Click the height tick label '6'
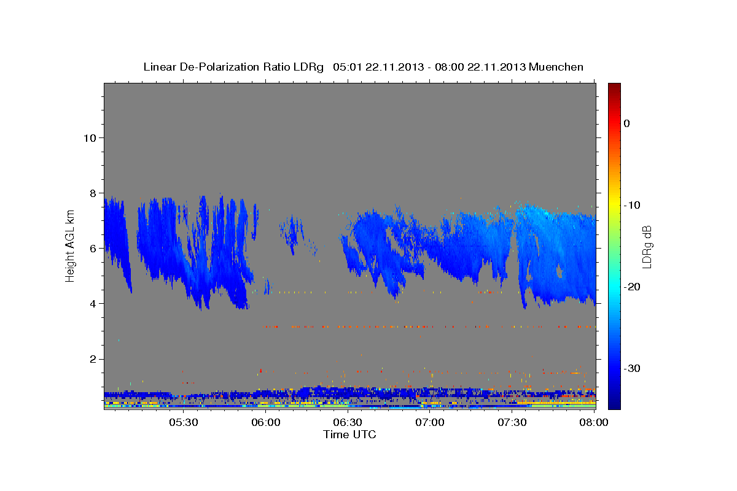737x491 pixels. 93,248
